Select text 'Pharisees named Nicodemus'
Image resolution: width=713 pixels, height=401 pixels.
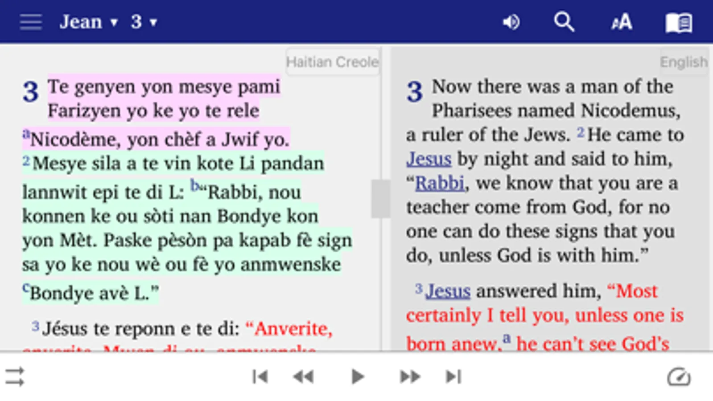(x=556, y=110)
